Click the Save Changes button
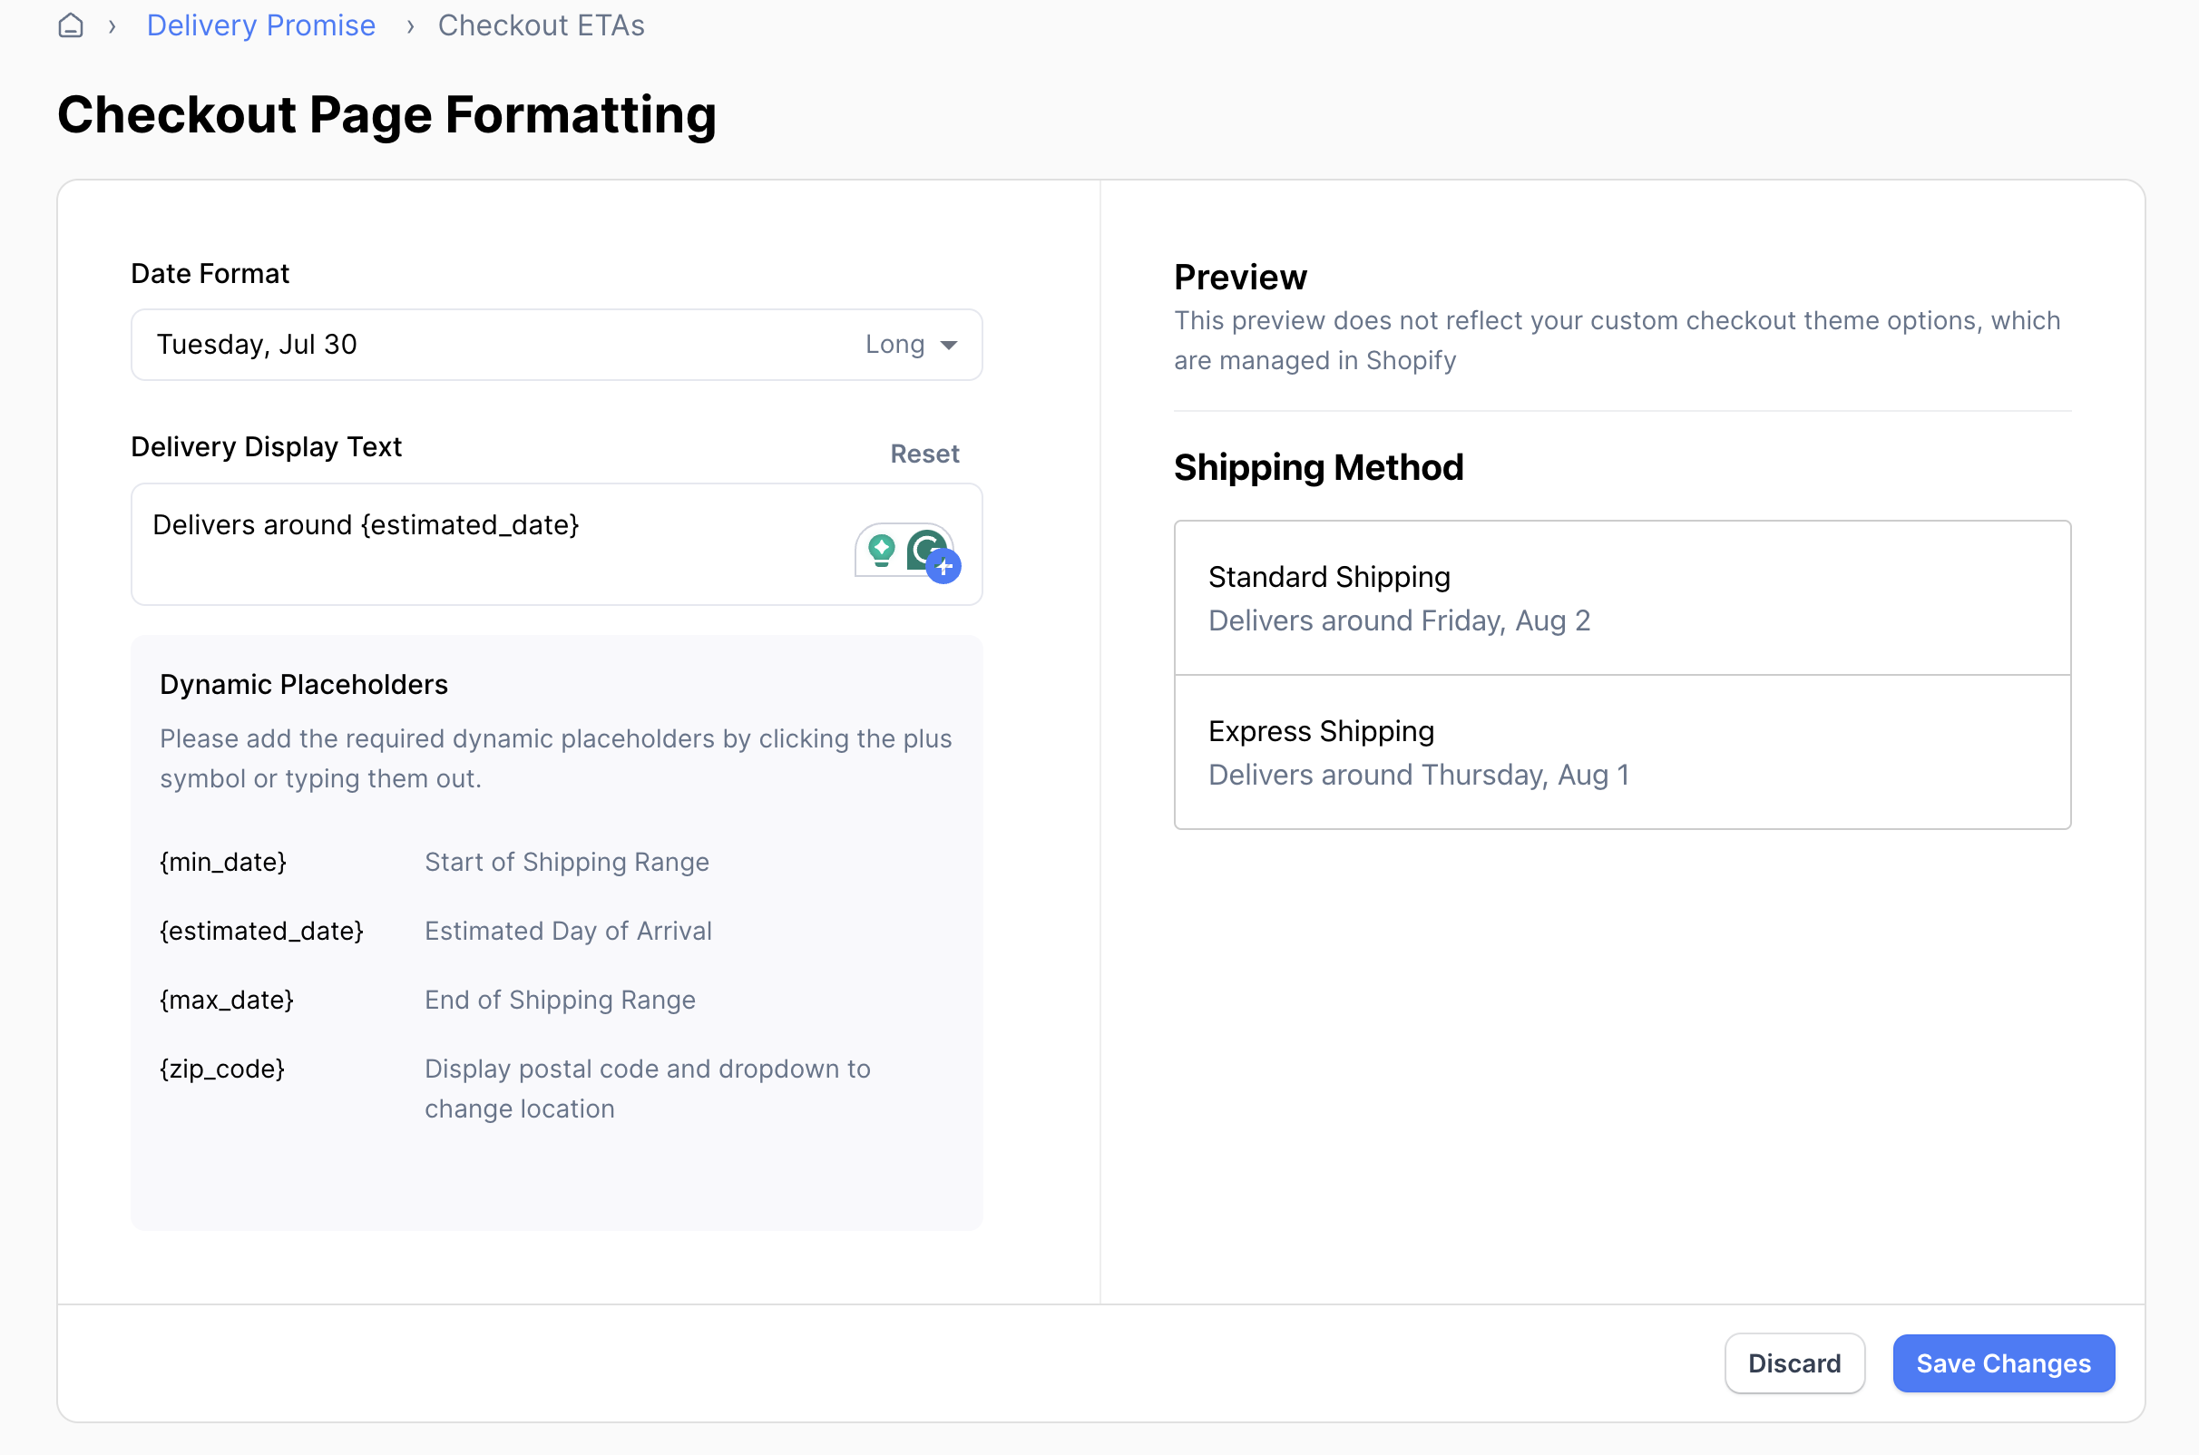The width and height of the screenshot is (2199, 1455). [2003, 1363]
